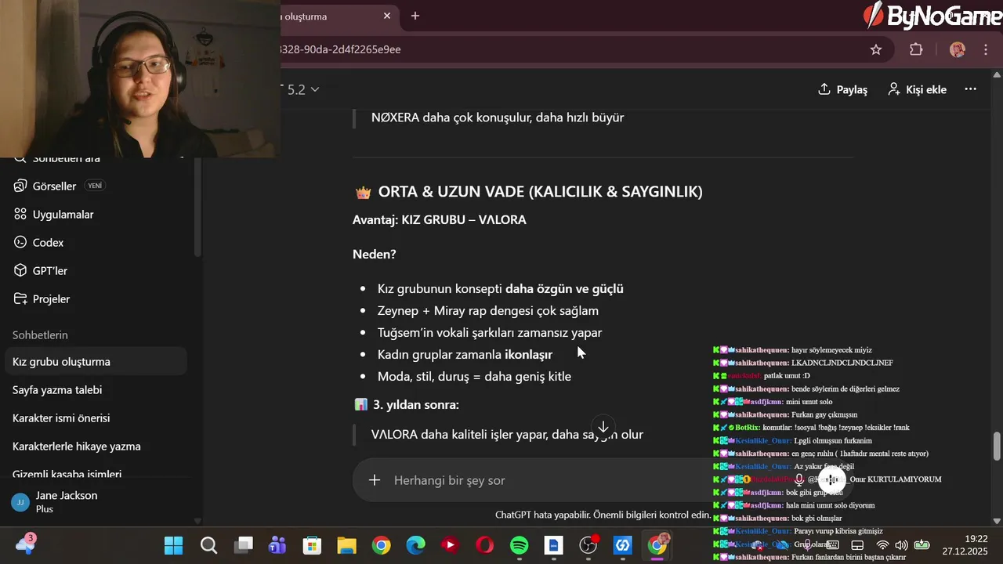Open Microsoft Edge from taskbar
This screenshot has height=564, width=1003.
coord(415,545)
